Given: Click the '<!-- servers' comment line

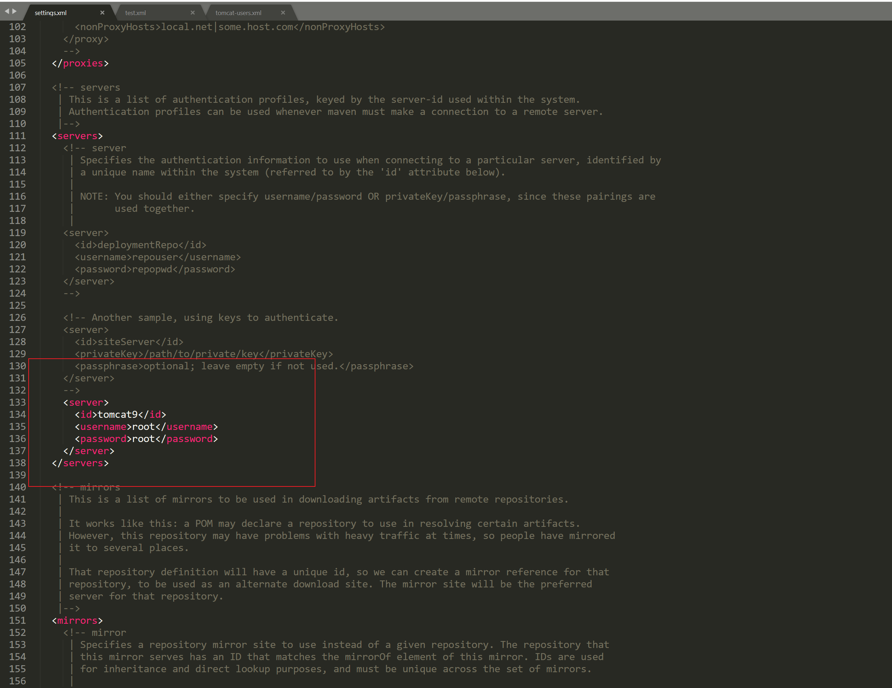Looking at the screenshot, I should pos(86,87).
